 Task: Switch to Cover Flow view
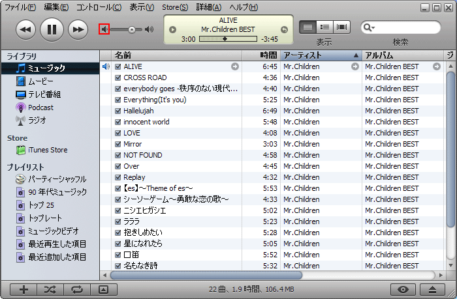341,27
